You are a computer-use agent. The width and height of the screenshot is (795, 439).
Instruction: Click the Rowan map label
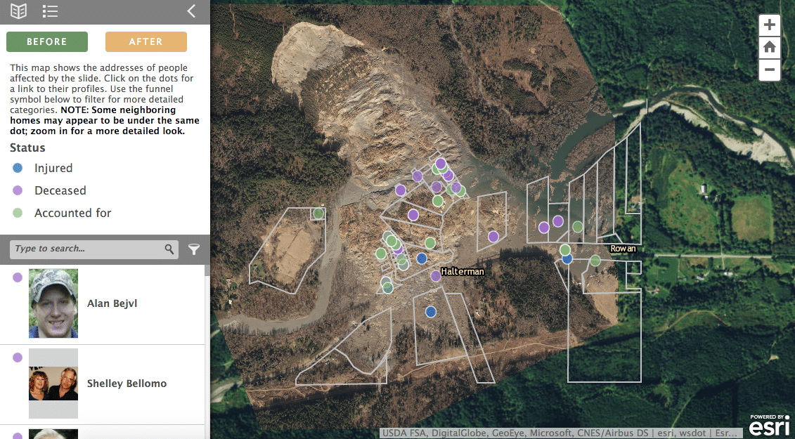tap(623, 249)
